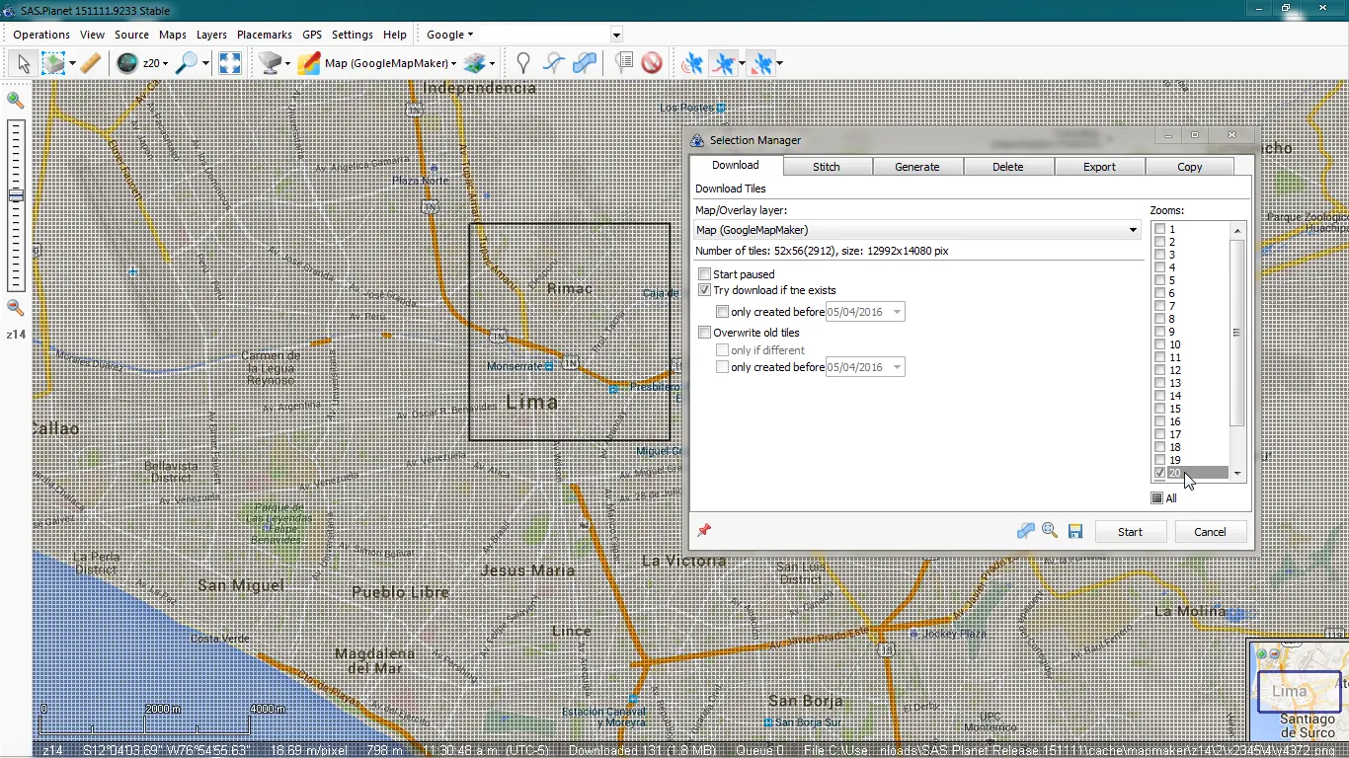Viewport: 1349px width, 758px height.
Task: Pick the ruler distance measurement tool
Action: 90,63
